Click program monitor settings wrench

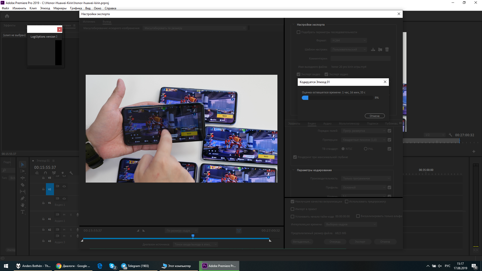click(450, 135)
